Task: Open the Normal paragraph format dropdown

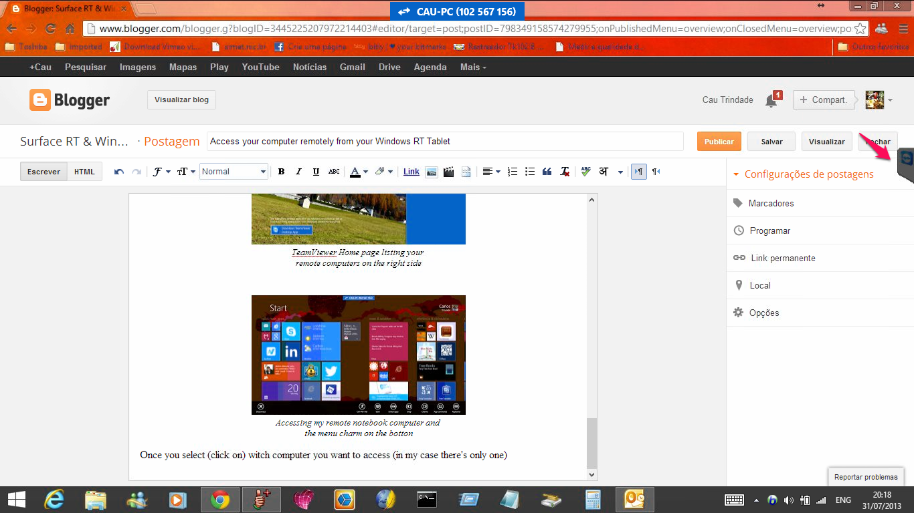Action: (234, 172)
